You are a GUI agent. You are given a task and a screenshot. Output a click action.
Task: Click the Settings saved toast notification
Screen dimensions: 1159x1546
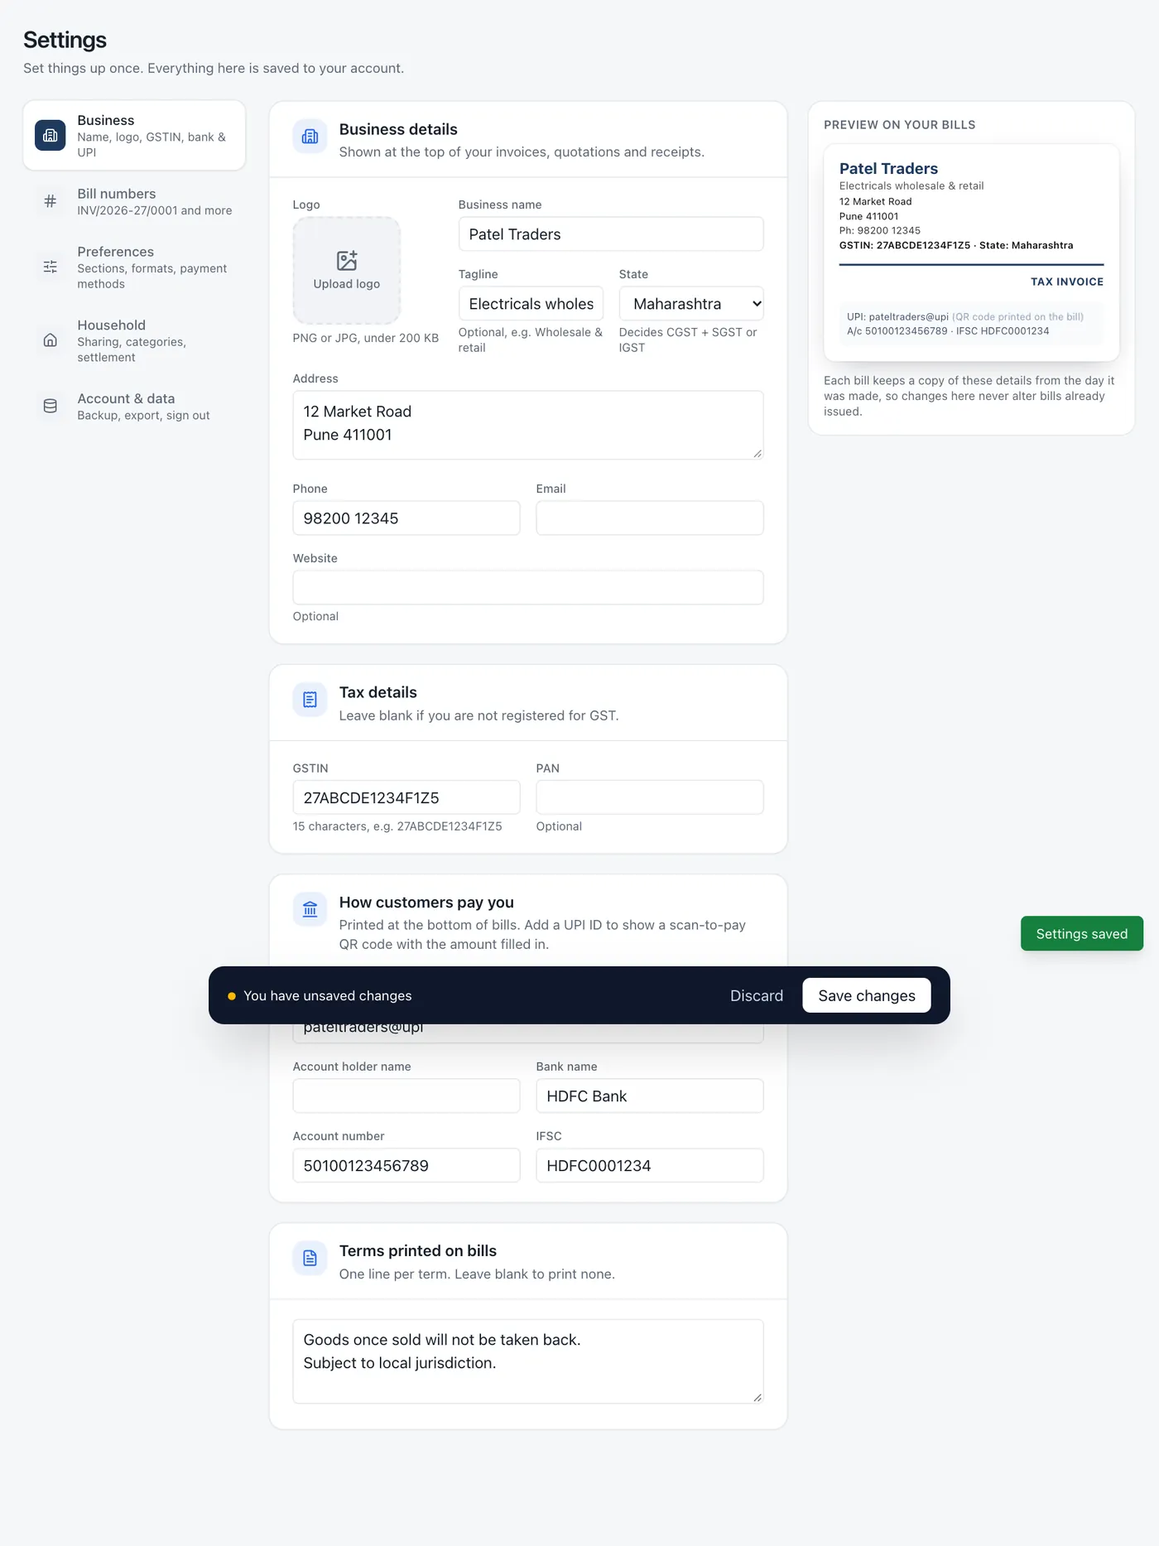click(x=1081, y=933)
